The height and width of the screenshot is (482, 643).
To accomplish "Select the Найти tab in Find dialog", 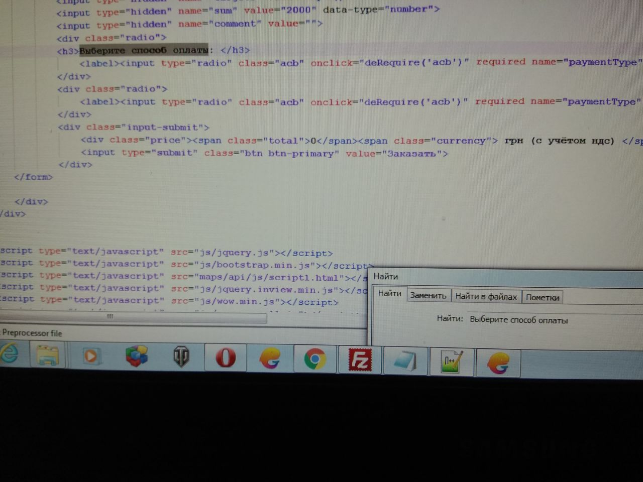I will click(389, 294).
